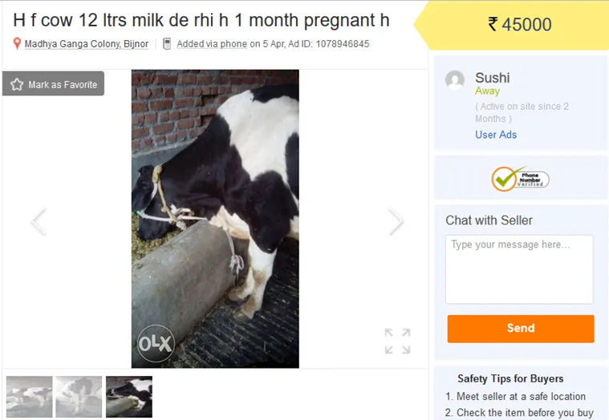609x420 pixels.
Task: Open seller name Sushi profile
Action: 492,78
